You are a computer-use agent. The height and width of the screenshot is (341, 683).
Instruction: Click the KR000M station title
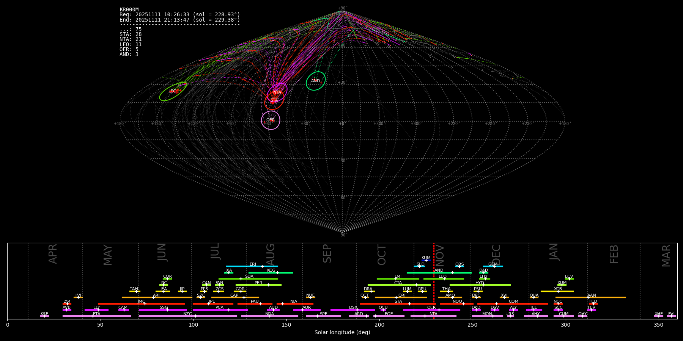click(129, 10)
